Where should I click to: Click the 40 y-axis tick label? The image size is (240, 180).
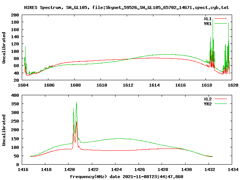tap(16, 73)
